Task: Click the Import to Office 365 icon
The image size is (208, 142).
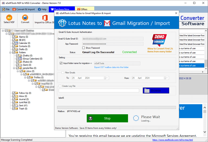Action: click(x=44, y=18)
